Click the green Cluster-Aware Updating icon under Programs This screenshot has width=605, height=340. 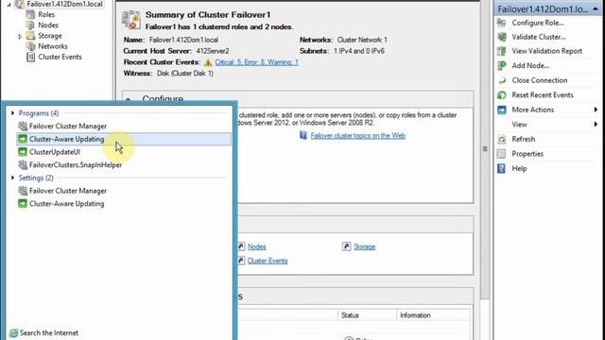pyautogui.click(x=23, y=139)
